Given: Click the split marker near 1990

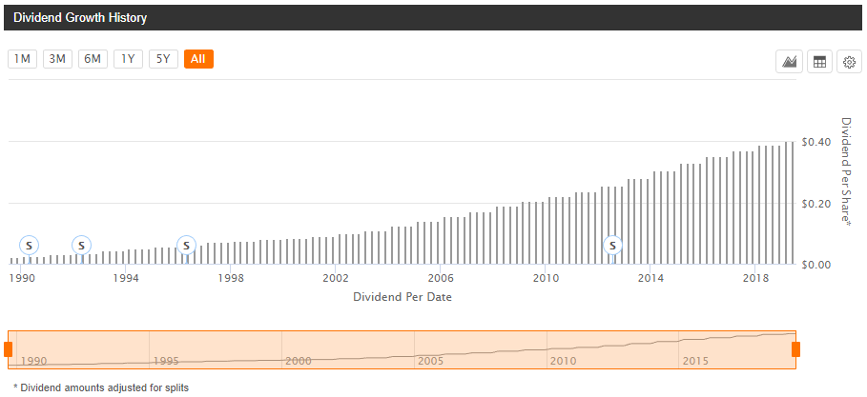Looking at the screenshot, I should [x=29, y=246].
